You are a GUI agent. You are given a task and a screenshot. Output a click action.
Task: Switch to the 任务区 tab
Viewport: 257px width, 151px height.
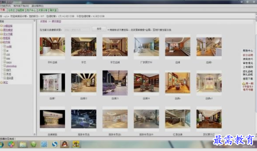pos(11,10)
